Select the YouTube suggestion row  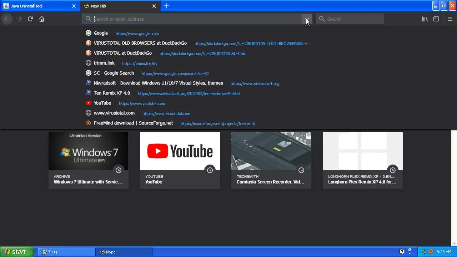[228, 103]
